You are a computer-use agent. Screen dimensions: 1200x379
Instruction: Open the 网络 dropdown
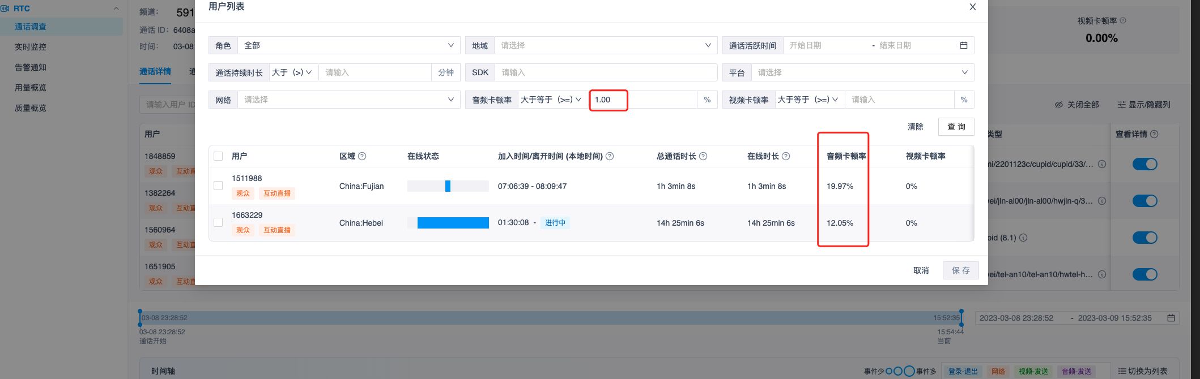[348, 100]
